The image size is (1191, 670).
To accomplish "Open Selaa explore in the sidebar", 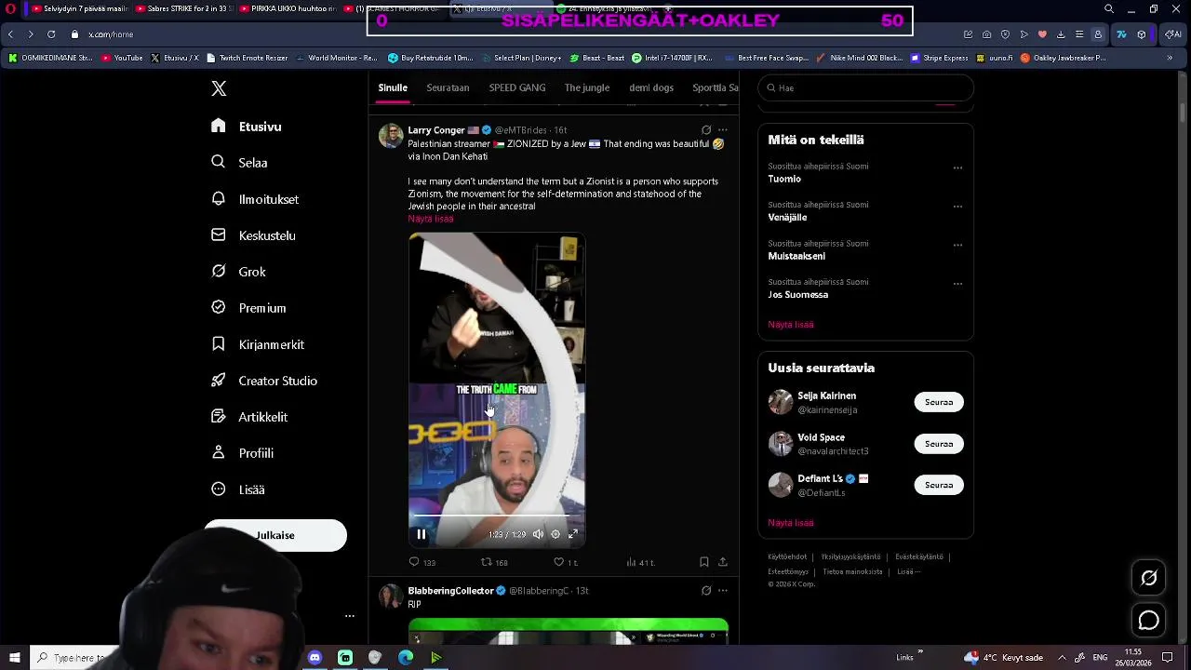I will coord(240,163).
